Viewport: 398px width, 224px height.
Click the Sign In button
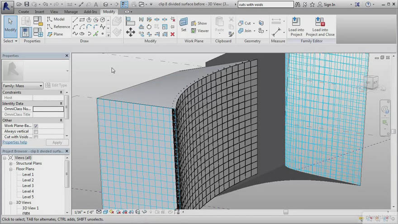point(327,5)
